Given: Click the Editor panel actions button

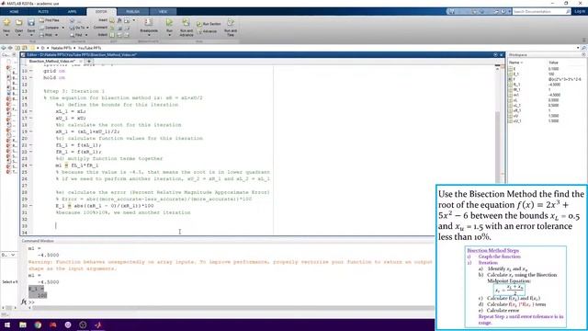Looking at the screenshot, I should [x=496, y=55].
